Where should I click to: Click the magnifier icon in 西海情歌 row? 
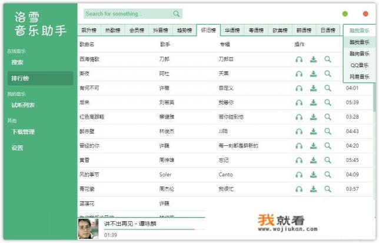tap(328, 59)
